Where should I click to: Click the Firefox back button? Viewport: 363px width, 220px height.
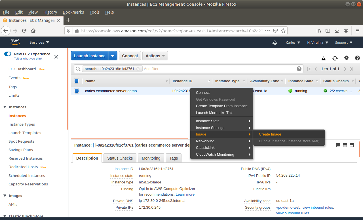point(6,31)
